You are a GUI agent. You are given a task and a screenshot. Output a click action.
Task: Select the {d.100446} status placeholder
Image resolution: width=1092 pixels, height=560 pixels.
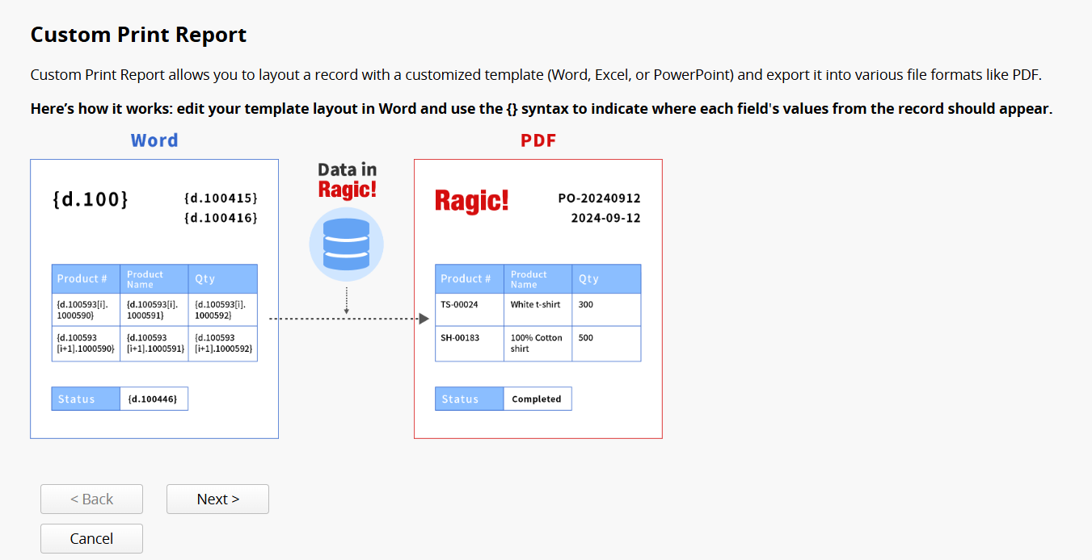[x=154, y=399]
